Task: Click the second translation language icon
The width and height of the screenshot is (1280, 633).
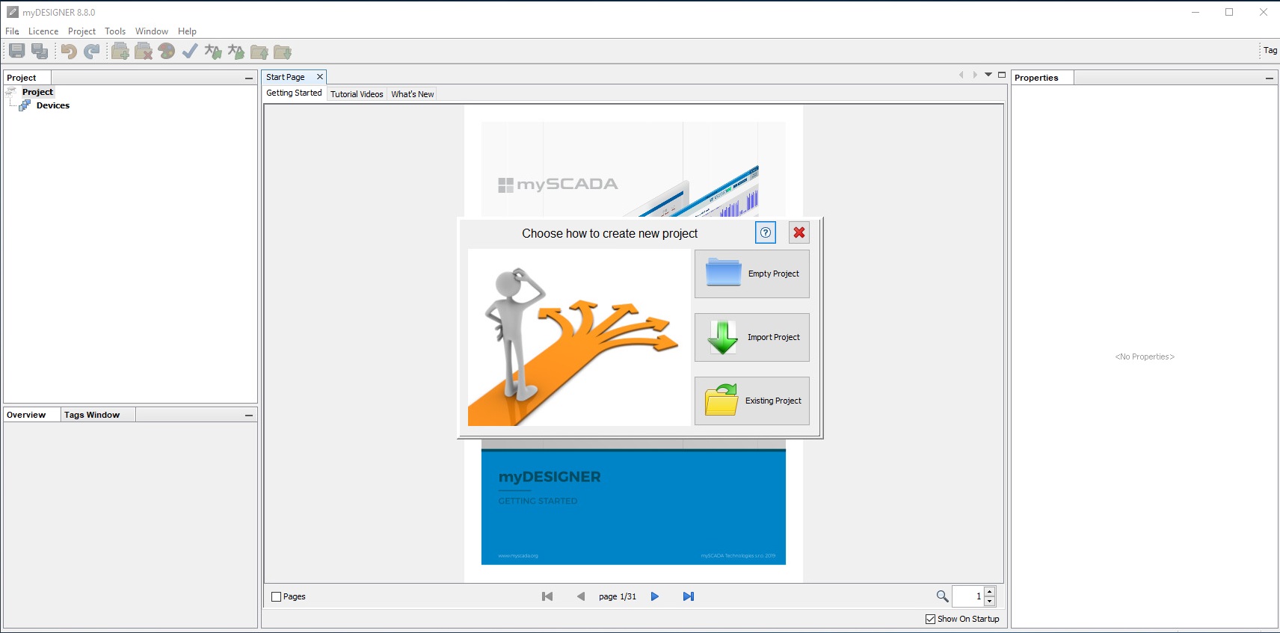Action: [236, 51]
